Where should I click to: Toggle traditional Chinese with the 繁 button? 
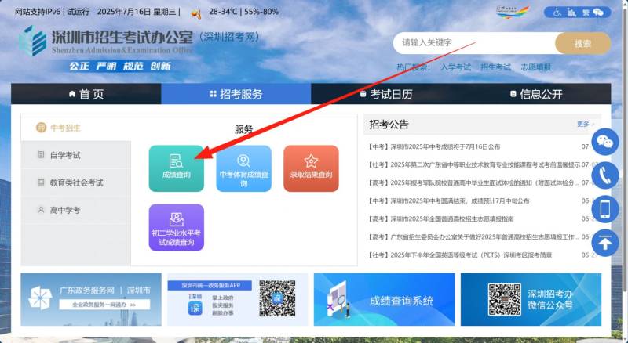[586, 13]
